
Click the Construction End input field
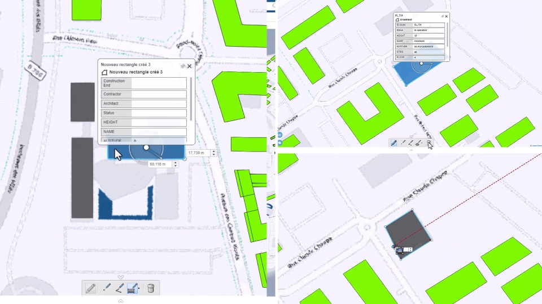click(x=159, y=83)
